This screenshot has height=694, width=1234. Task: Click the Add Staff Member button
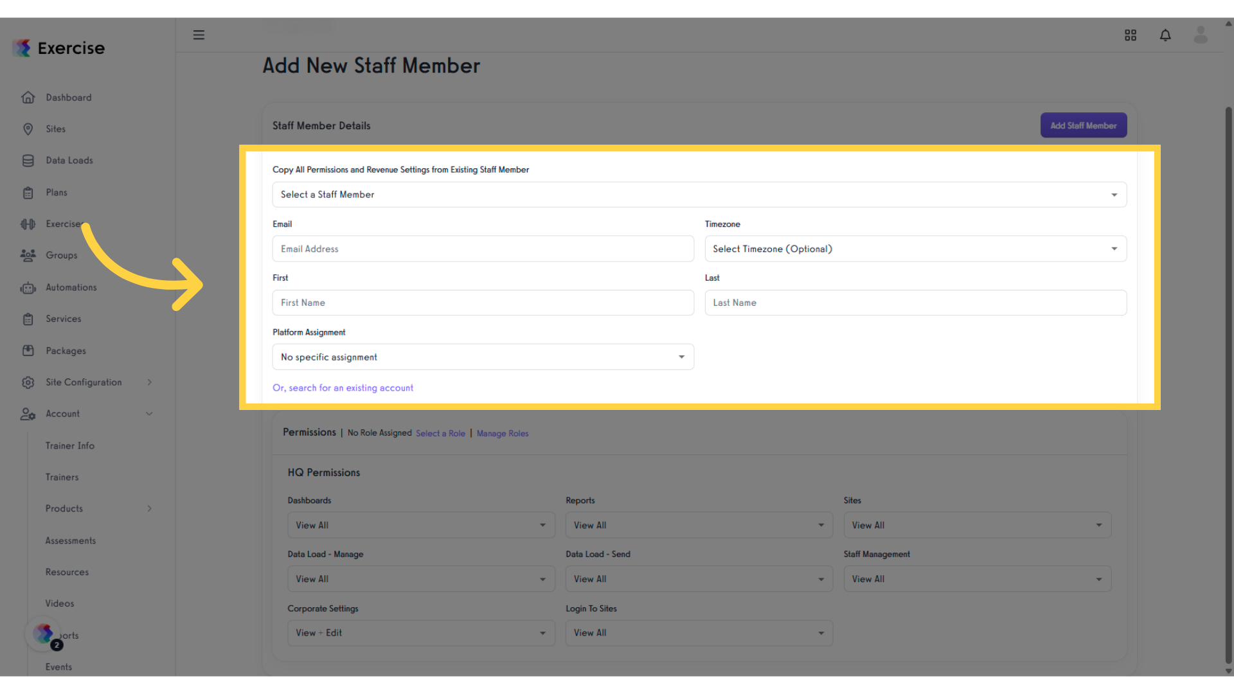(x=1084, y=125)
